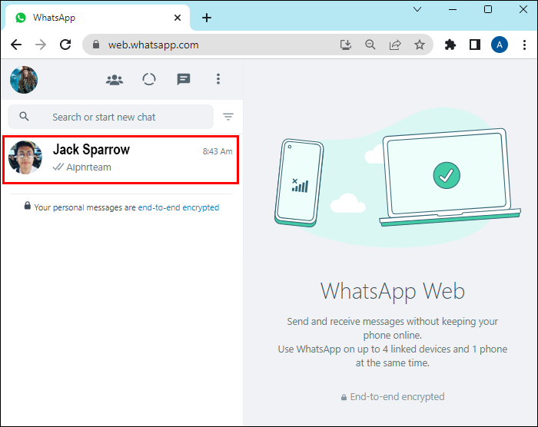Start a new chat via message icon
Image resolution: width=538 pixels, height=427 pixels.
184,79
